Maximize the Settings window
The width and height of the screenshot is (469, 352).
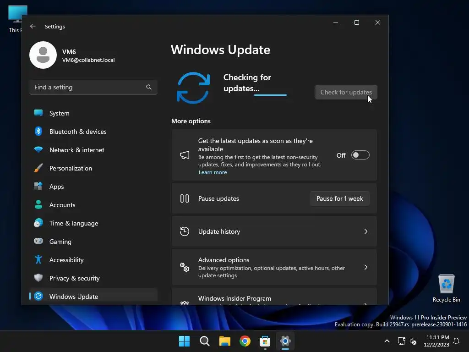pos(356,22)
